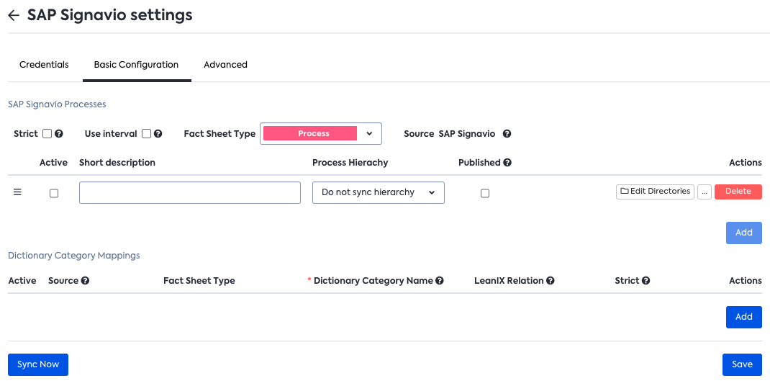Click the Process Hierachy column header
The image size is (770, 386).
(x=350, y=162)
